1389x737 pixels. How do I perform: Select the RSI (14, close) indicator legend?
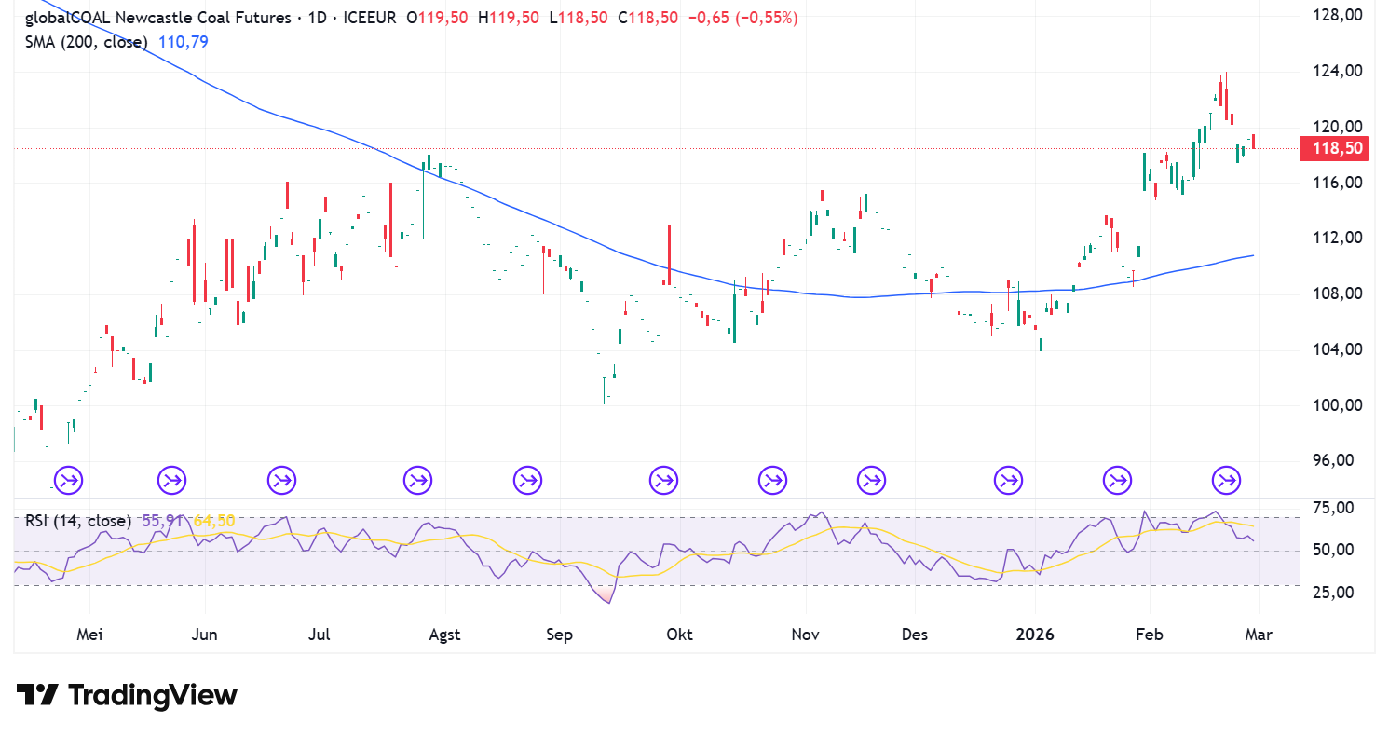coord(77,521)
